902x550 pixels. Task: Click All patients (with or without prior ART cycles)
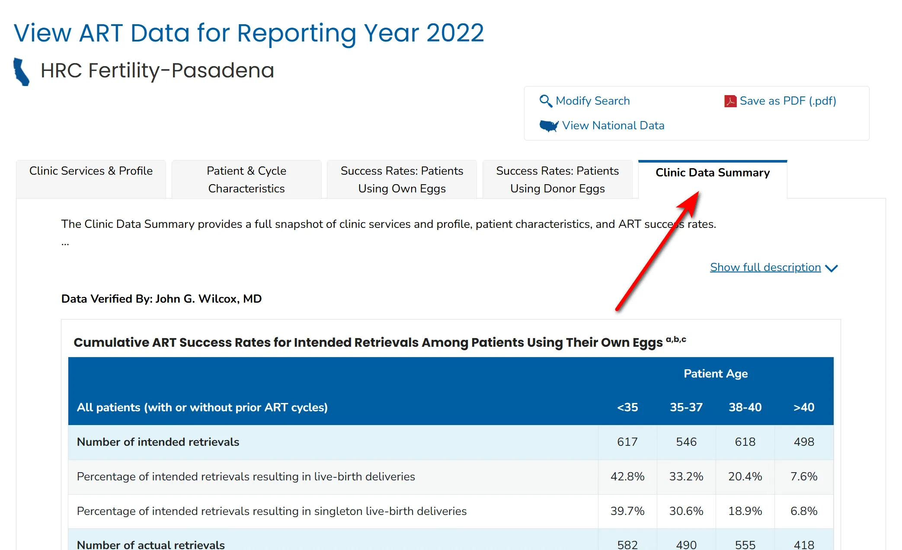[x=202, y=407]
